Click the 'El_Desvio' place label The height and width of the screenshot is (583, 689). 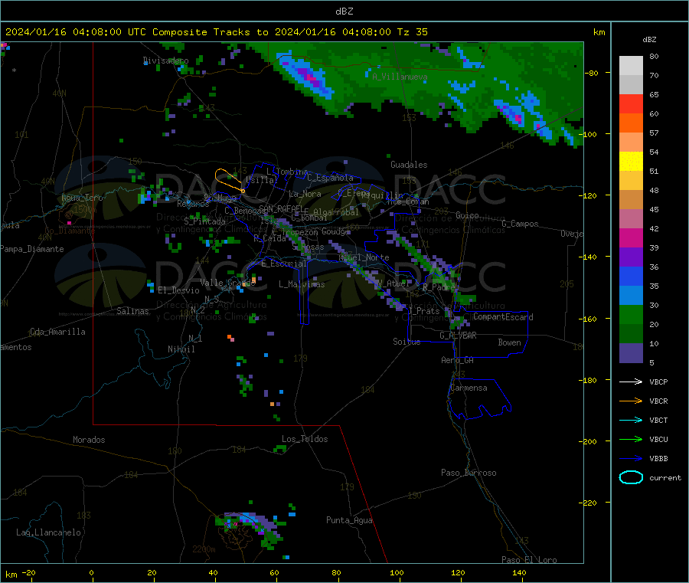178,290
